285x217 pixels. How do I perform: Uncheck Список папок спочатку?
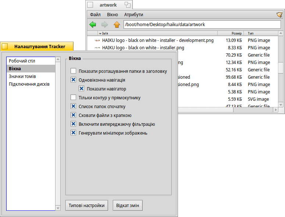point(73,106)
